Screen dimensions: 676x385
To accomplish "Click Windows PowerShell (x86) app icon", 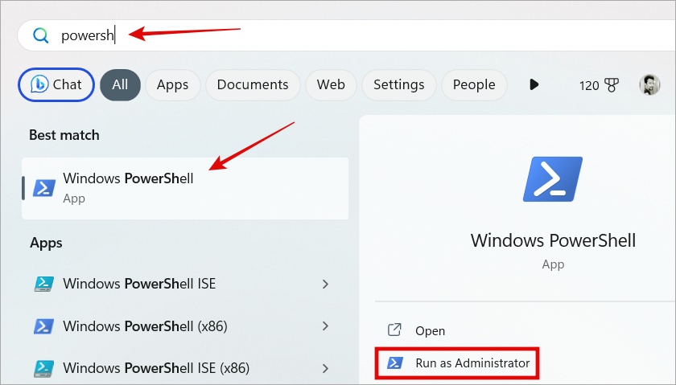I will click(43, 326).
